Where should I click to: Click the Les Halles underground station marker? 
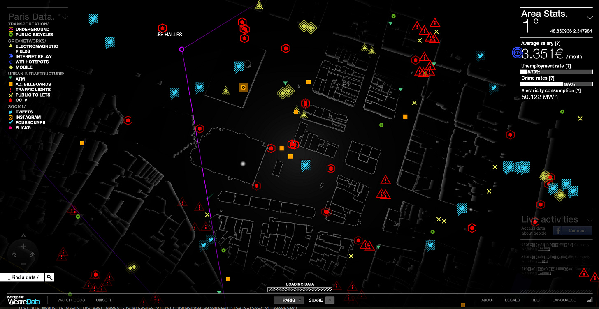point(163,28)
